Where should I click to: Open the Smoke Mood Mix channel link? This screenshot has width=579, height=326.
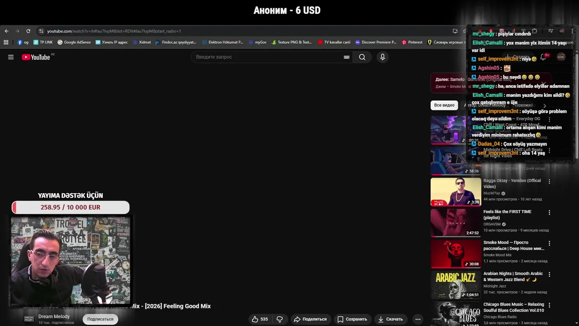coord(498,255)
